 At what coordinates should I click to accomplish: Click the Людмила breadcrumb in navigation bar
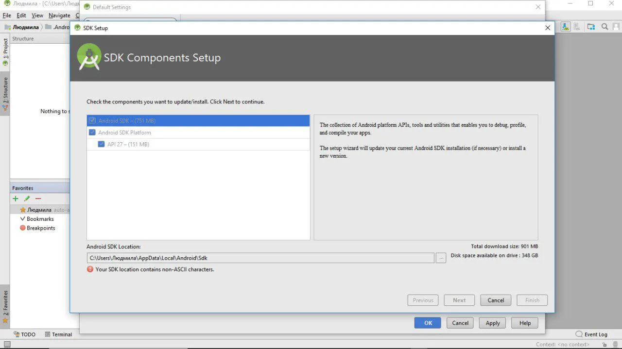coord(26,27)
